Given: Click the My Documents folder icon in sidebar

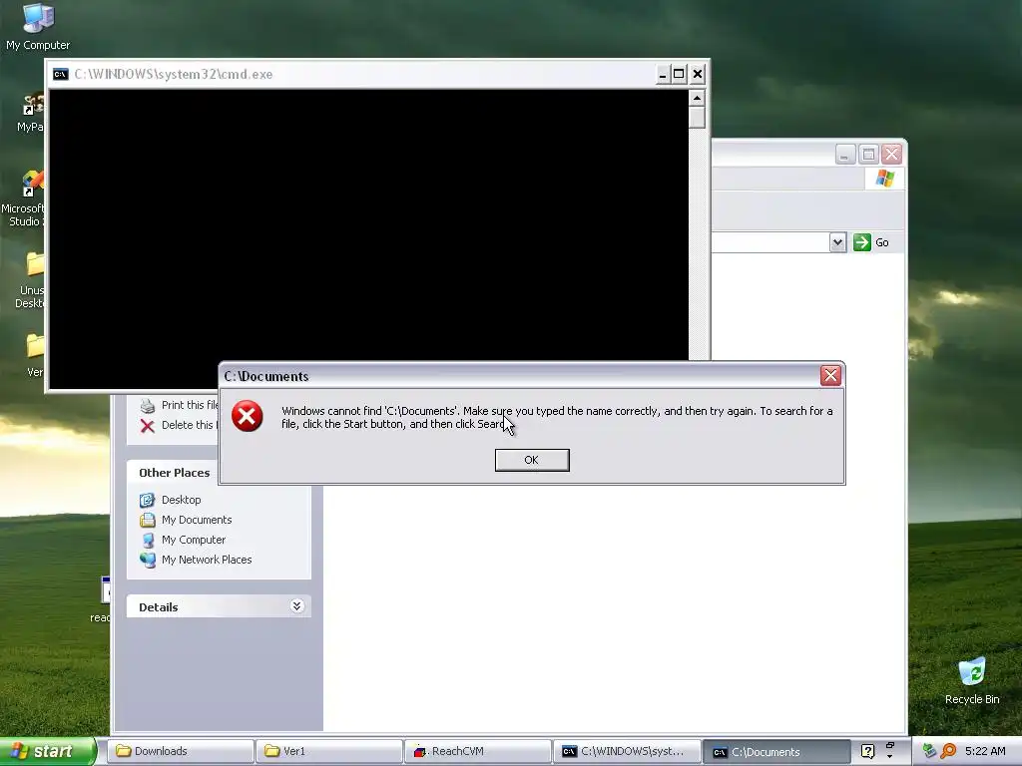Looking at the screenshot, I should tap(148, 520).
